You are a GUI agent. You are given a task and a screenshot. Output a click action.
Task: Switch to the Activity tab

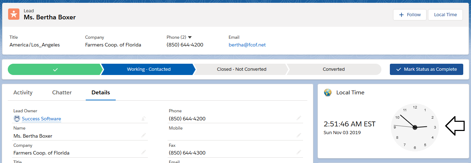coord(23,93)
